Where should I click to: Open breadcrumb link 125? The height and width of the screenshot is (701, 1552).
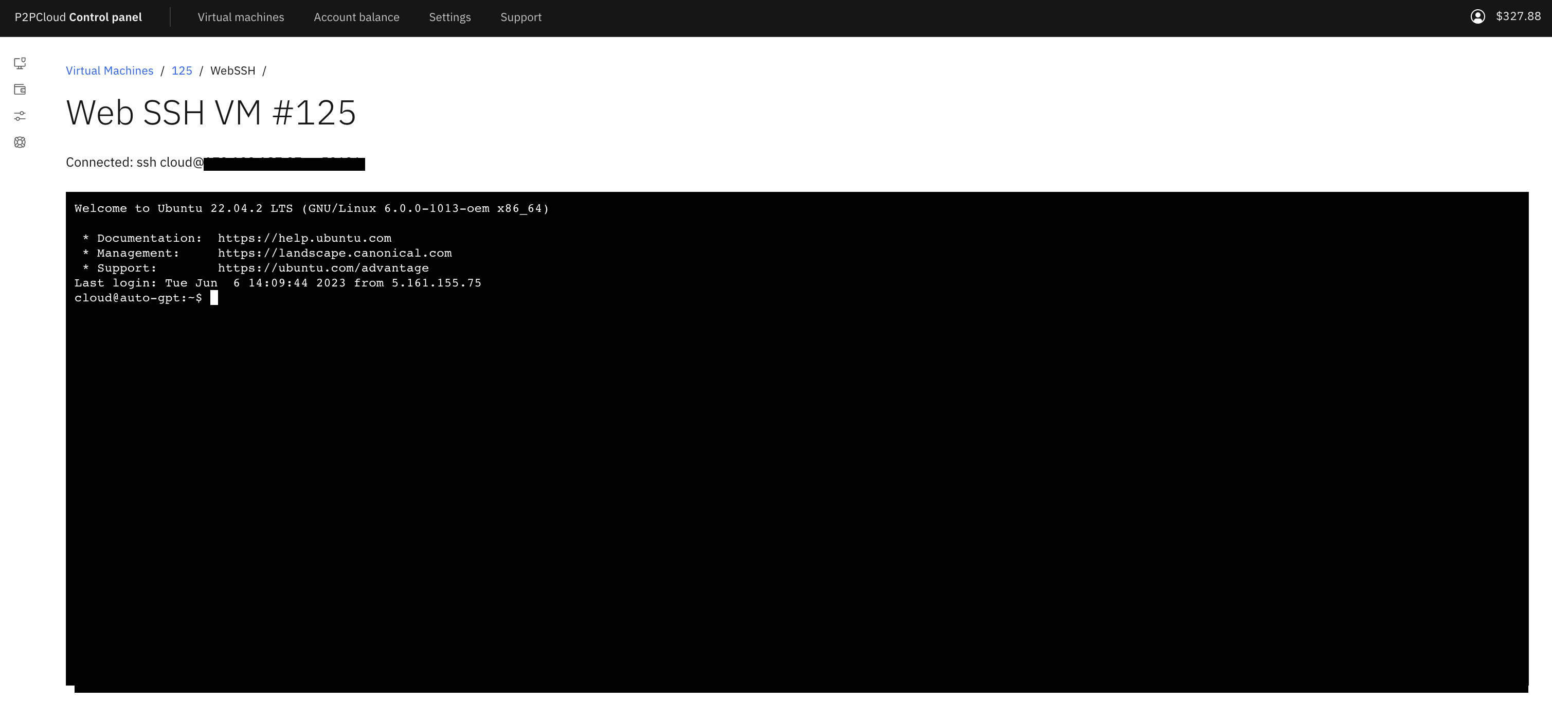tap(182, 70)
